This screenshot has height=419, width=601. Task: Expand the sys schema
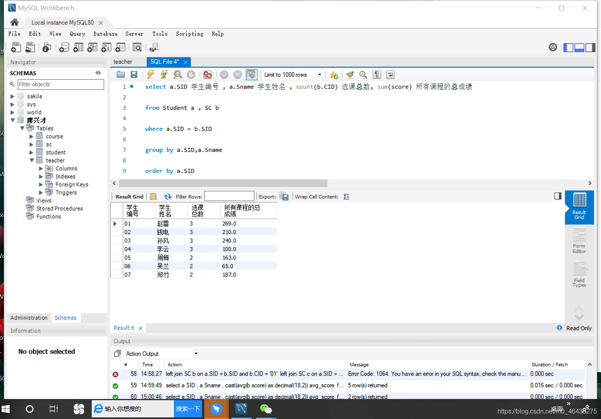[x=12, y=104]
